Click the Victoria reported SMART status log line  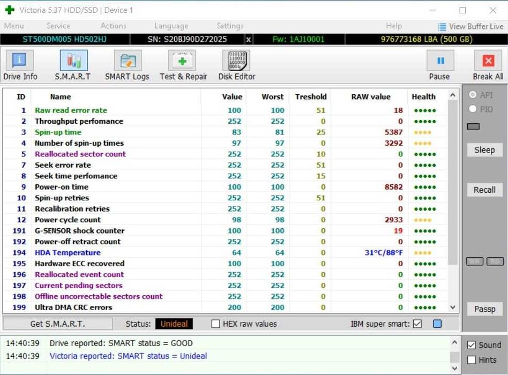click(x=128, y=356)
